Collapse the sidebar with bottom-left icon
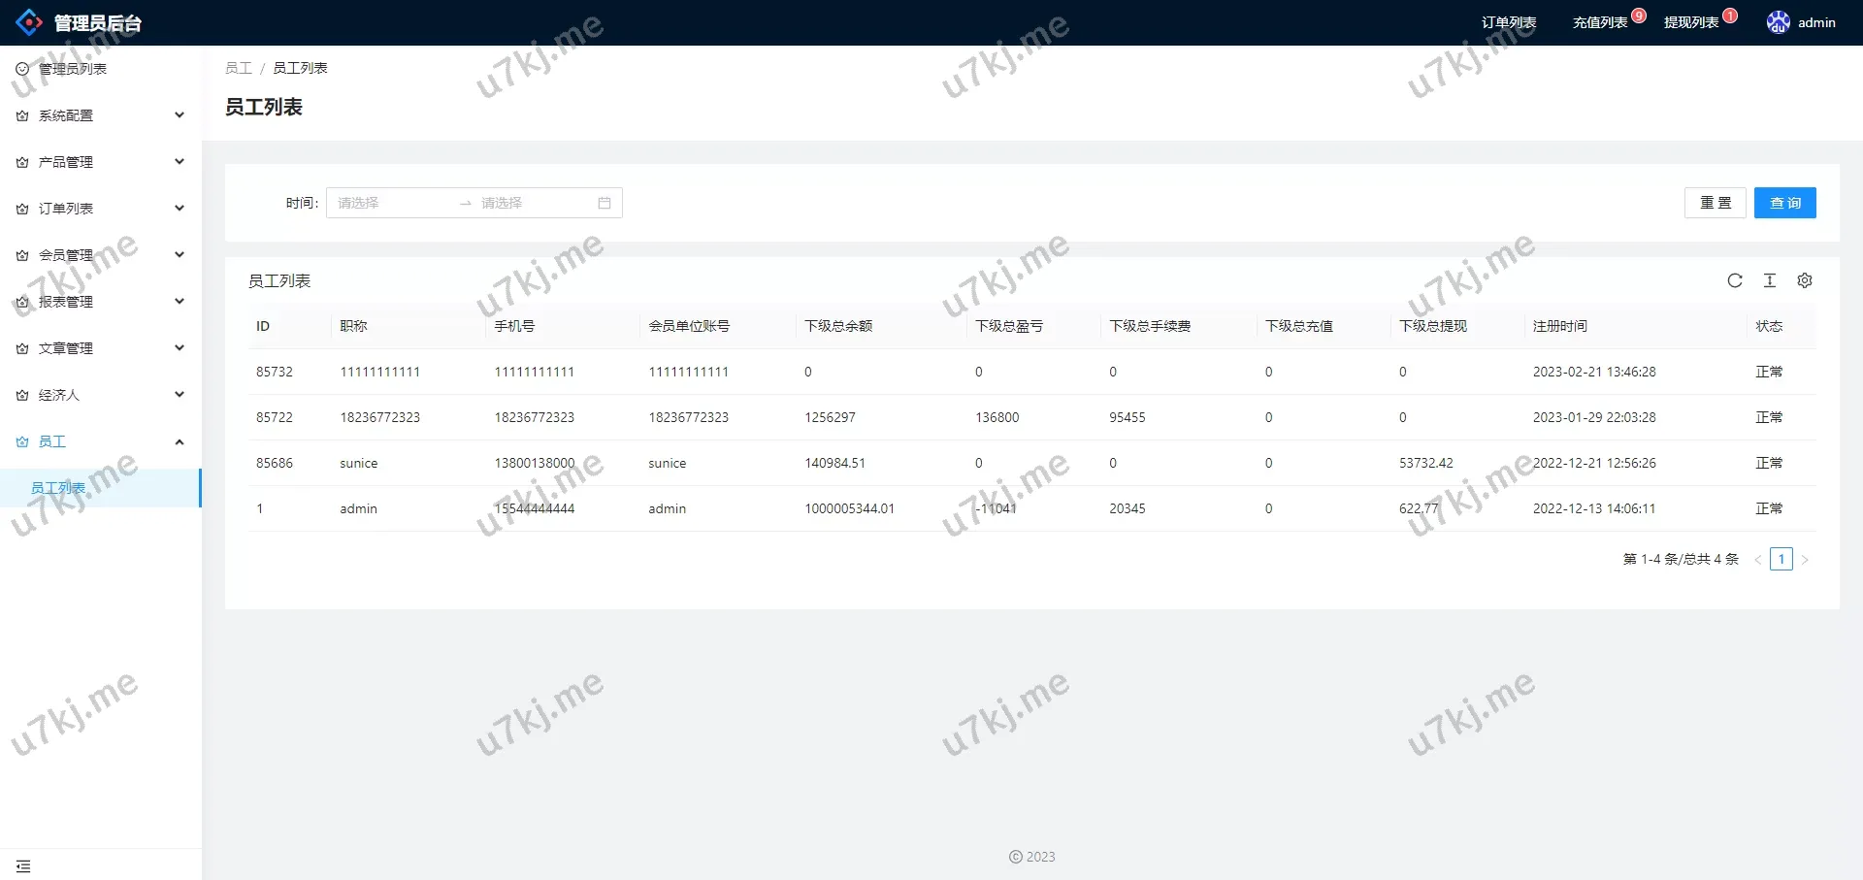This screenshot has height=880, width=1863. coord(23,865)
